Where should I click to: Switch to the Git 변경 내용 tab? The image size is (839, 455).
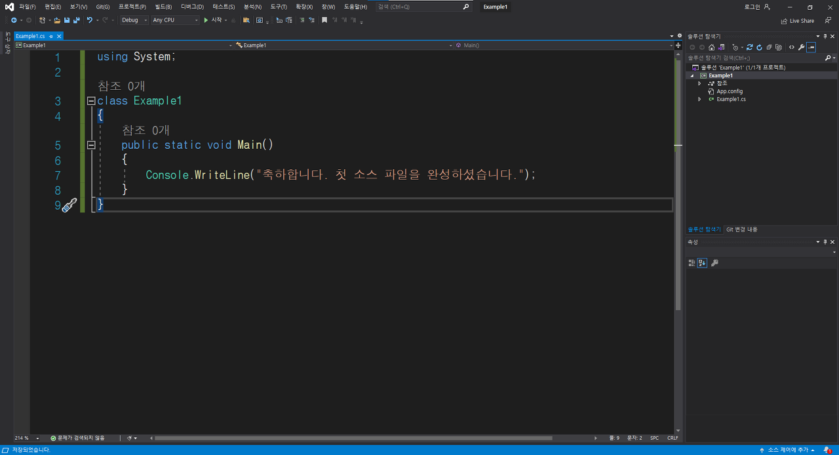pos(741,229)
